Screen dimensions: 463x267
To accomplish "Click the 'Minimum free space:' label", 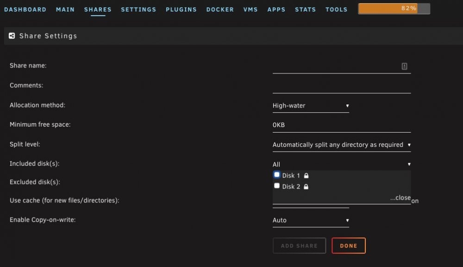I will click(40, 125).
